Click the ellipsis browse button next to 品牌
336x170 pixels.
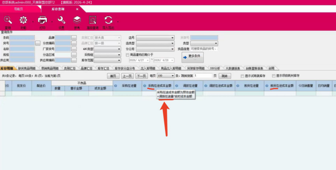coord(74,38)
